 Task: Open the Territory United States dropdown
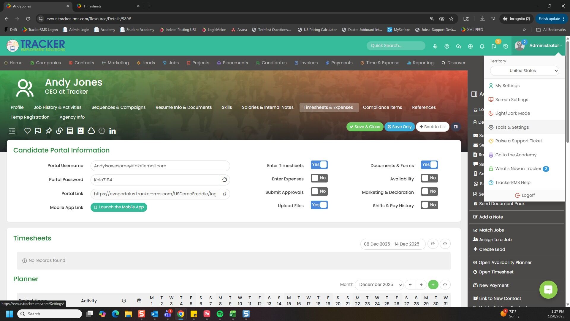524,71
